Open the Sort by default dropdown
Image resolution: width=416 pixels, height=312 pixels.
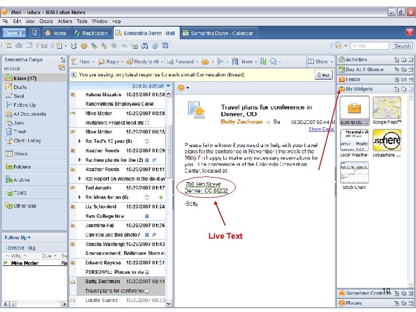tap(151, 86)
